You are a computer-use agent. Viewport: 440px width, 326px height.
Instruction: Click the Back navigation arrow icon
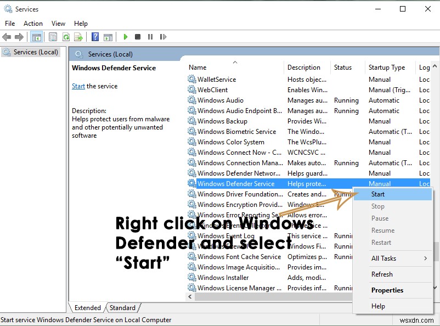click(7, 37)
